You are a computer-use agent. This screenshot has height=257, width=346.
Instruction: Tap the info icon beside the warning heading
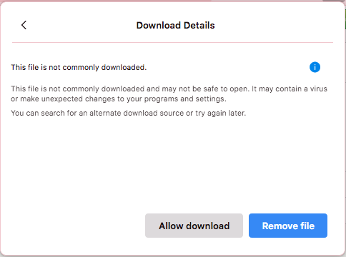[x=315, y=67]
